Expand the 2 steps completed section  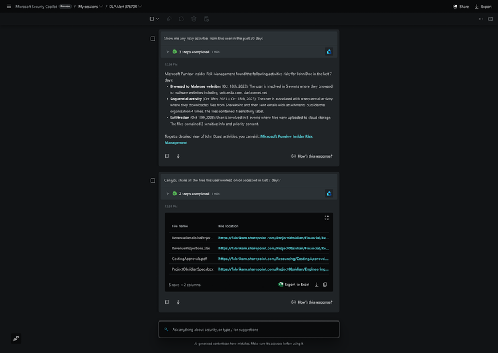tap(167, 193)
